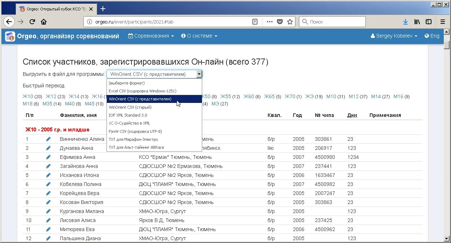The width and height of the screenshot is (451, 243).
Task: Choose 1С О-Судейство в XML option
Action: point(154,123)
